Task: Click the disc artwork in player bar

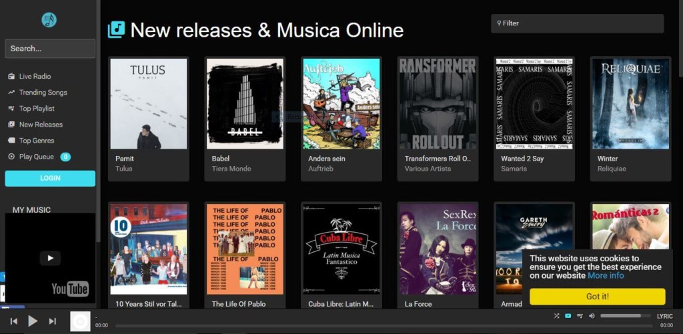Action: pos(80,321)
